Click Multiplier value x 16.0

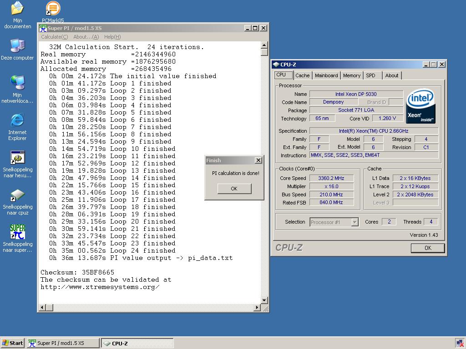[x=331, y=186]
